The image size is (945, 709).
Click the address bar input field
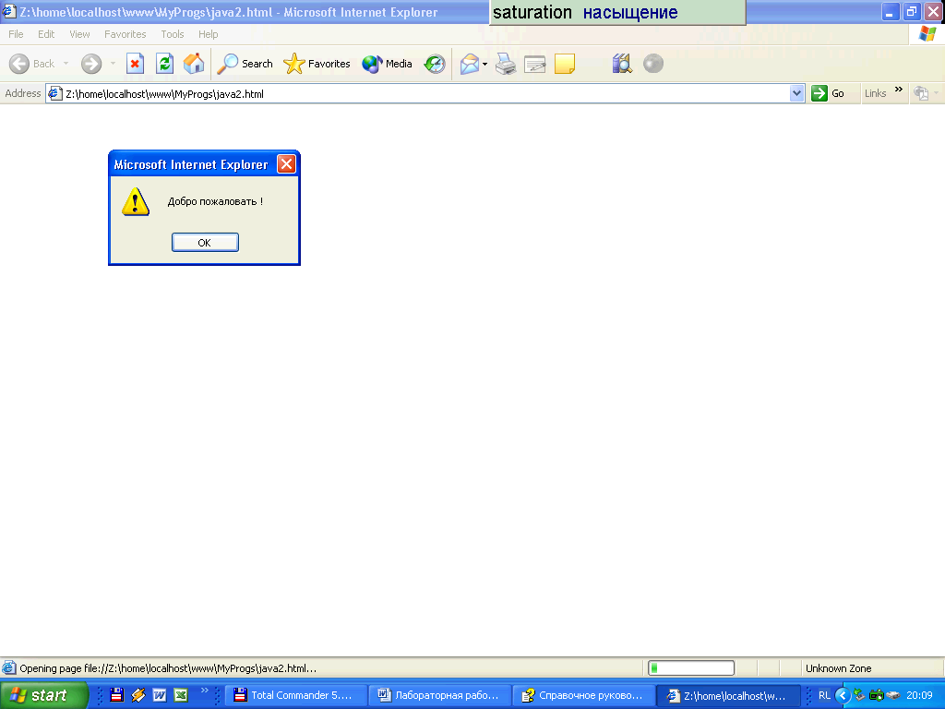425,93
